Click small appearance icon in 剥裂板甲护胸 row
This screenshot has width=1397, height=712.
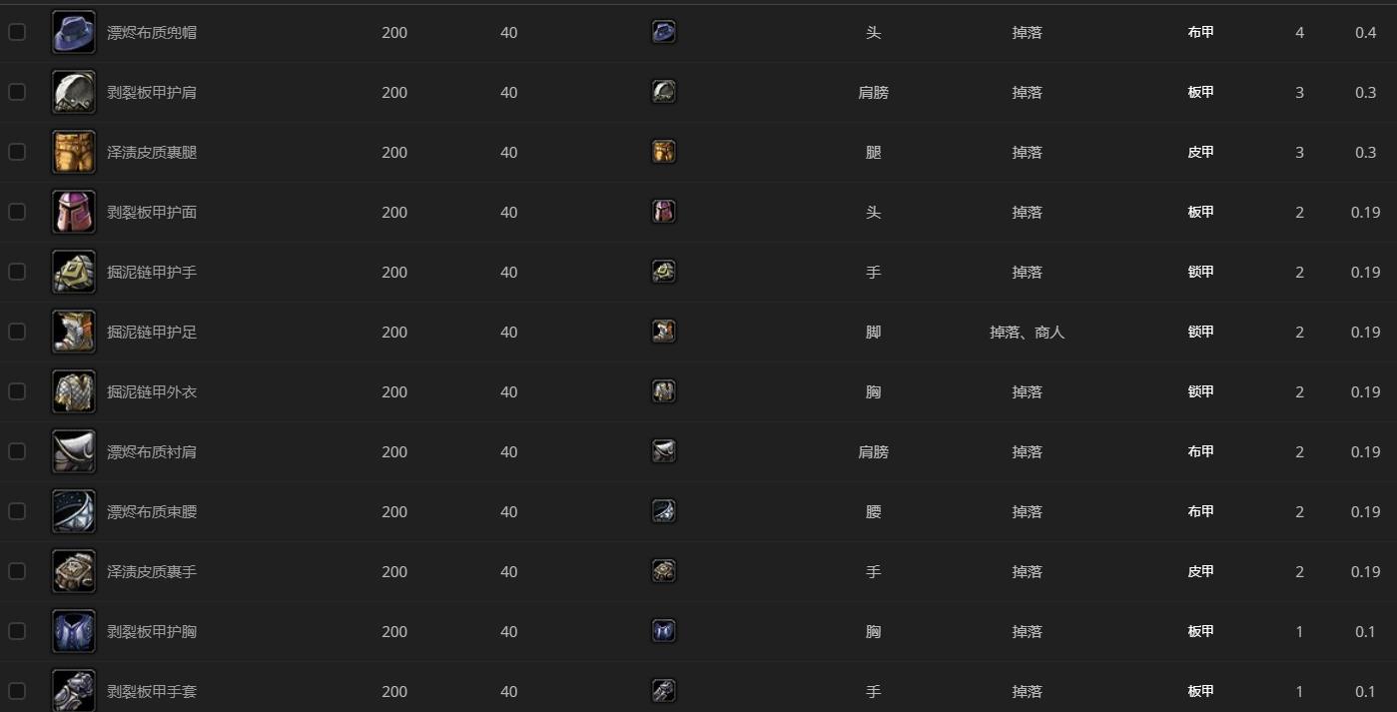[x=663, y=631]
